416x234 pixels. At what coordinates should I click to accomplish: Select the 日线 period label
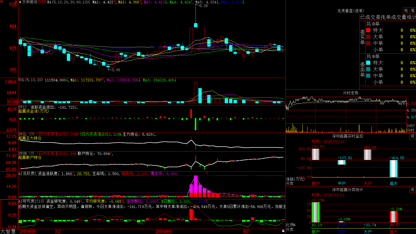point(42,2)
